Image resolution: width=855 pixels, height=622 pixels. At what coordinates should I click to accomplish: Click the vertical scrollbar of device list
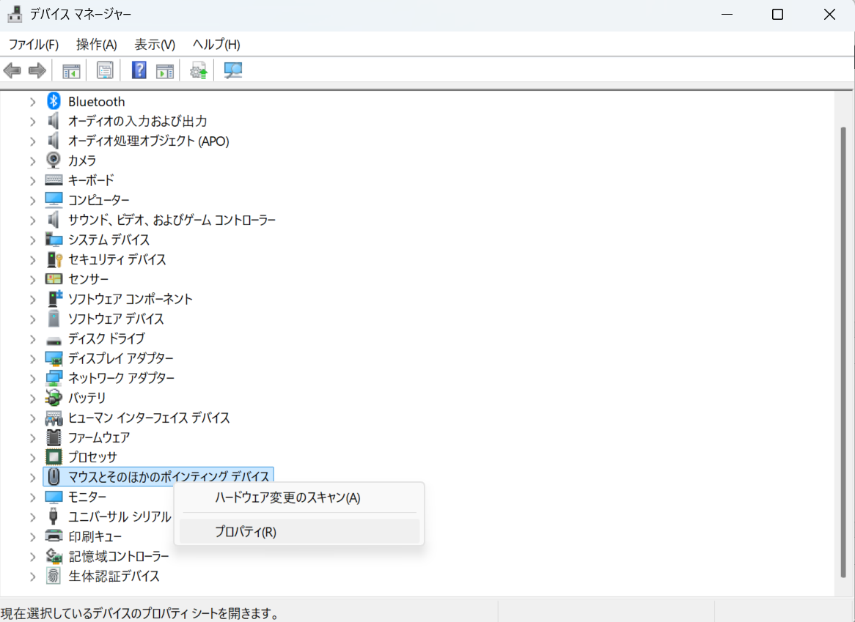point(843,344)
